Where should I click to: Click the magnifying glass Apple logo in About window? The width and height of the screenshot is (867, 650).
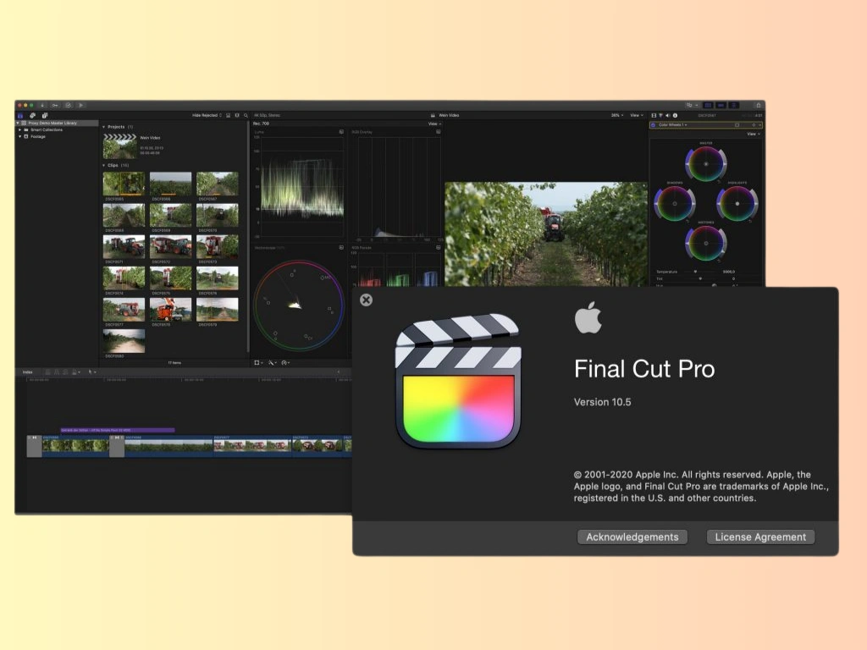pos(590,320)
